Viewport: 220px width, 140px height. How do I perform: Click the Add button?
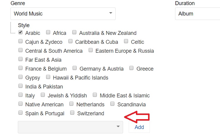click(x=139, y=127)
